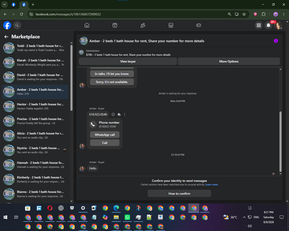Open the Facebook menu grid icon
289x231 pixels.
(x=259, y=25)
